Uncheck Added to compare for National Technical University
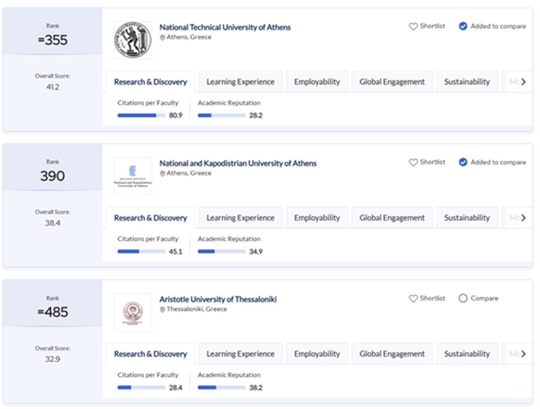 [463, 27]
